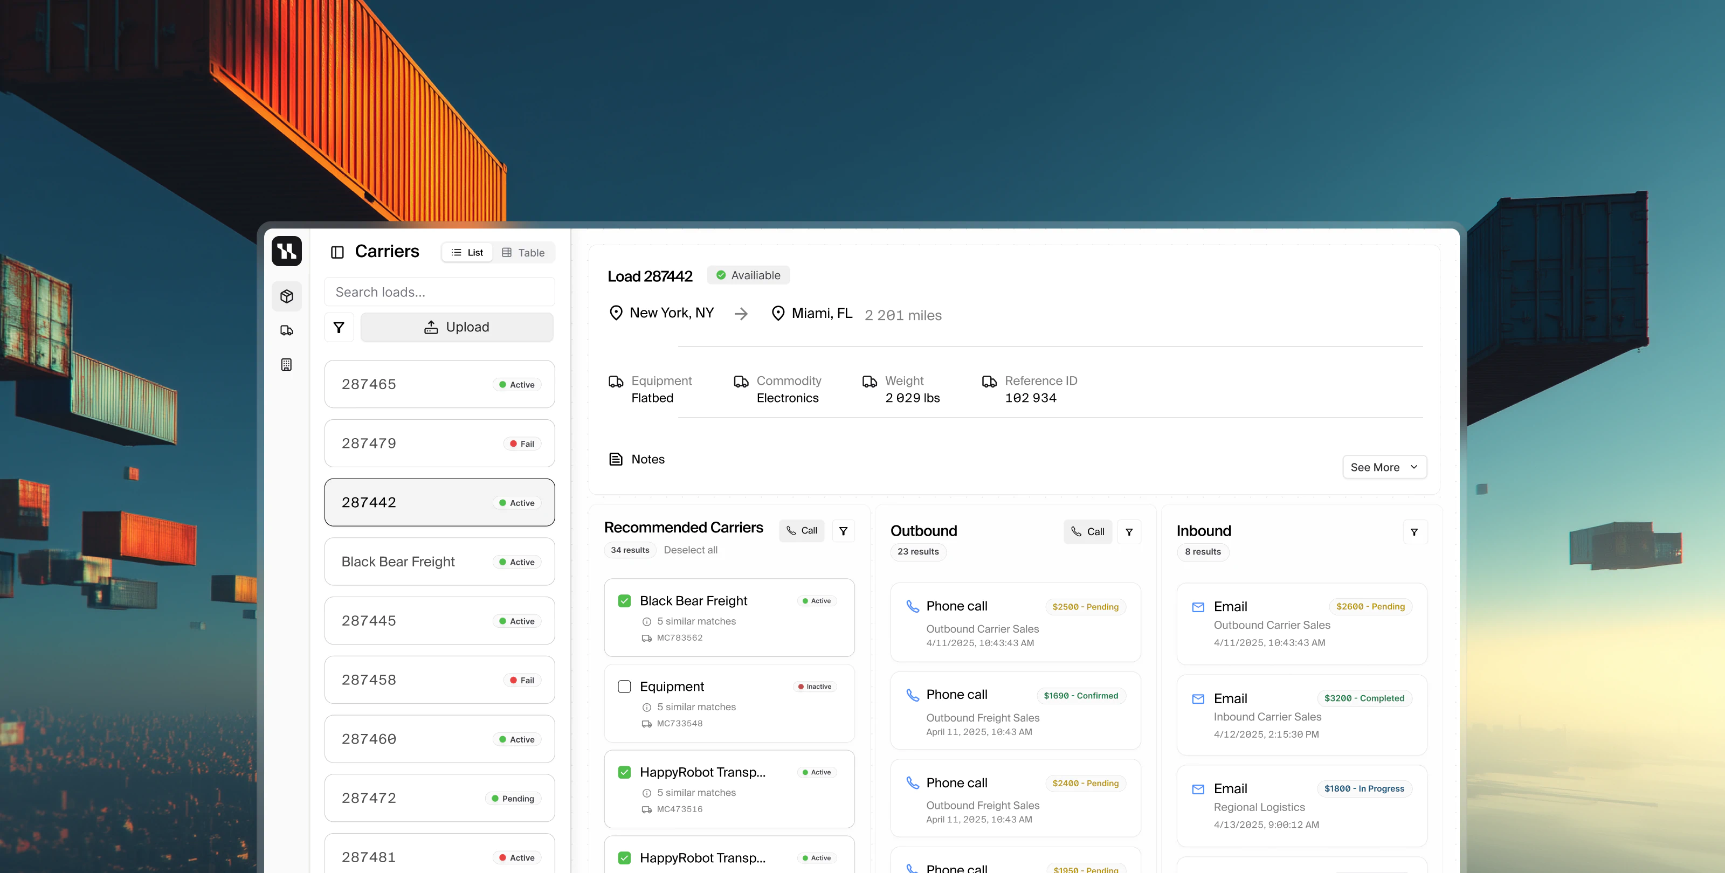1725x873 pixels.
Task: Click the filter icon beside Upload
Action: (339, 328)
